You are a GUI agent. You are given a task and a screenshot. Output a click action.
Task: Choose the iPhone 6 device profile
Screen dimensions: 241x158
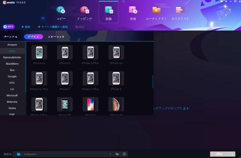(x=65, y=55)
